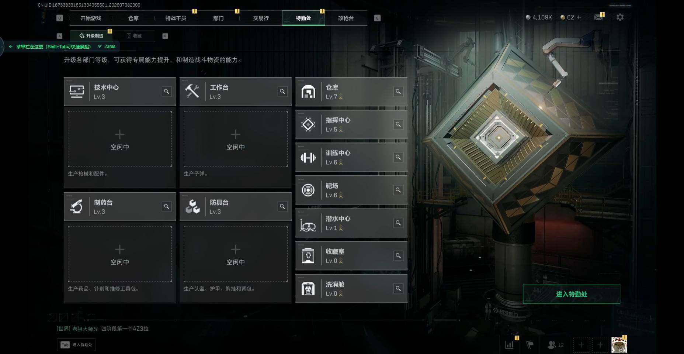The image size is (684, 354).
Task: Add currency with the plus beside 62
Action: (x=579, y=17)
